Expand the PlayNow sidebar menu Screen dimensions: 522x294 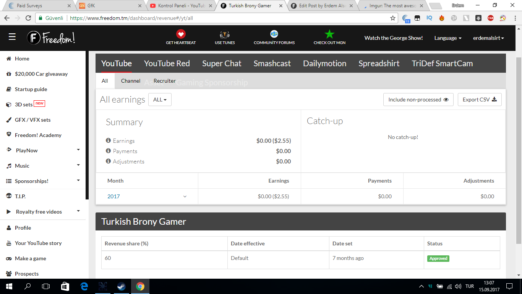(x=78, y=150)
